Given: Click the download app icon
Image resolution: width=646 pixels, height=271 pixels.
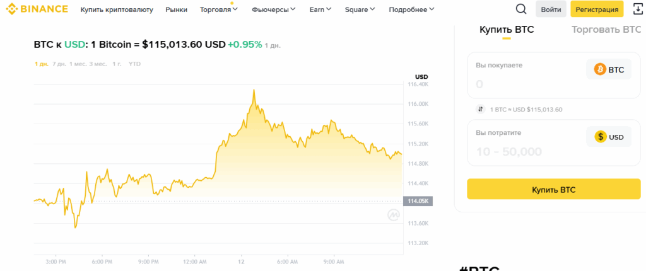Looking at the screenshot, I should [x=637, y=9].
